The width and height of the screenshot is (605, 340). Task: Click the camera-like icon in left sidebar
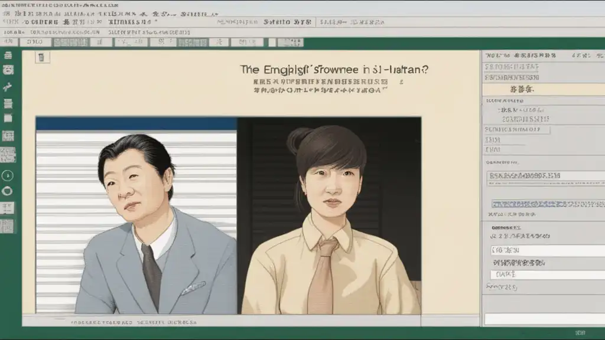(8, 70)
